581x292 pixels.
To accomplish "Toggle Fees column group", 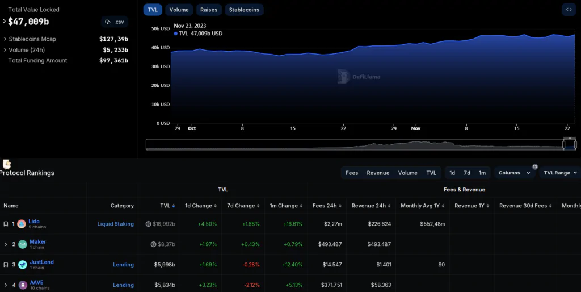I will [352, 173].
